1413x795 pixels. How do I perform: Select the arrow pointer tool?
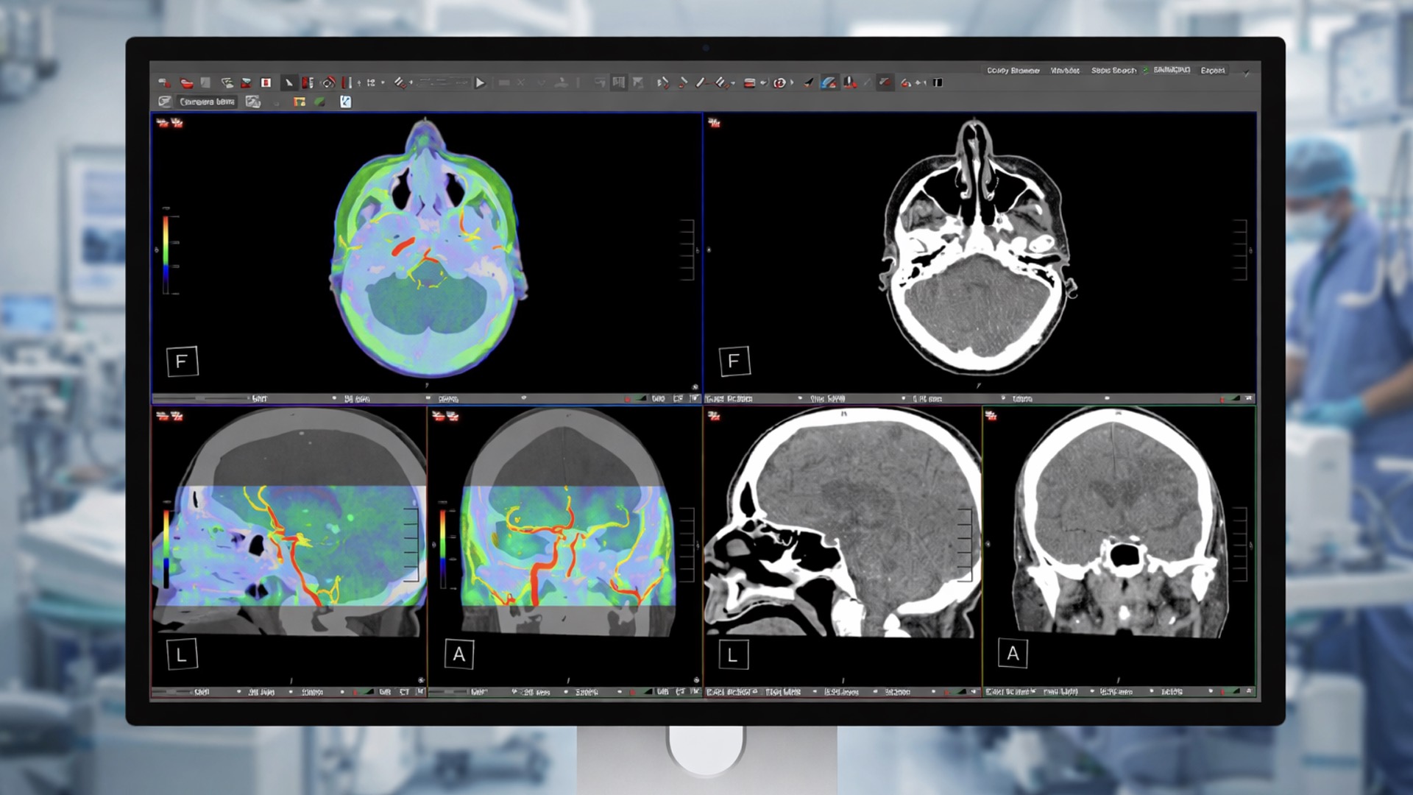289,83
